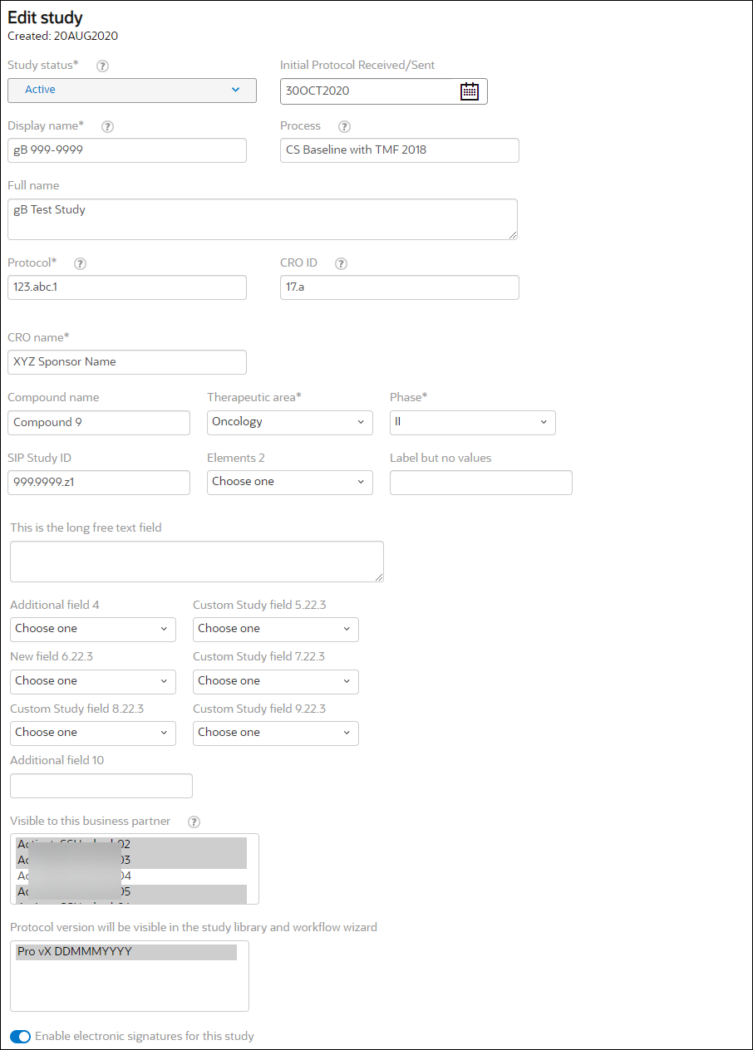Click the CRO ID field 17.a
The image size is (753, 1050).
(400, 287)
